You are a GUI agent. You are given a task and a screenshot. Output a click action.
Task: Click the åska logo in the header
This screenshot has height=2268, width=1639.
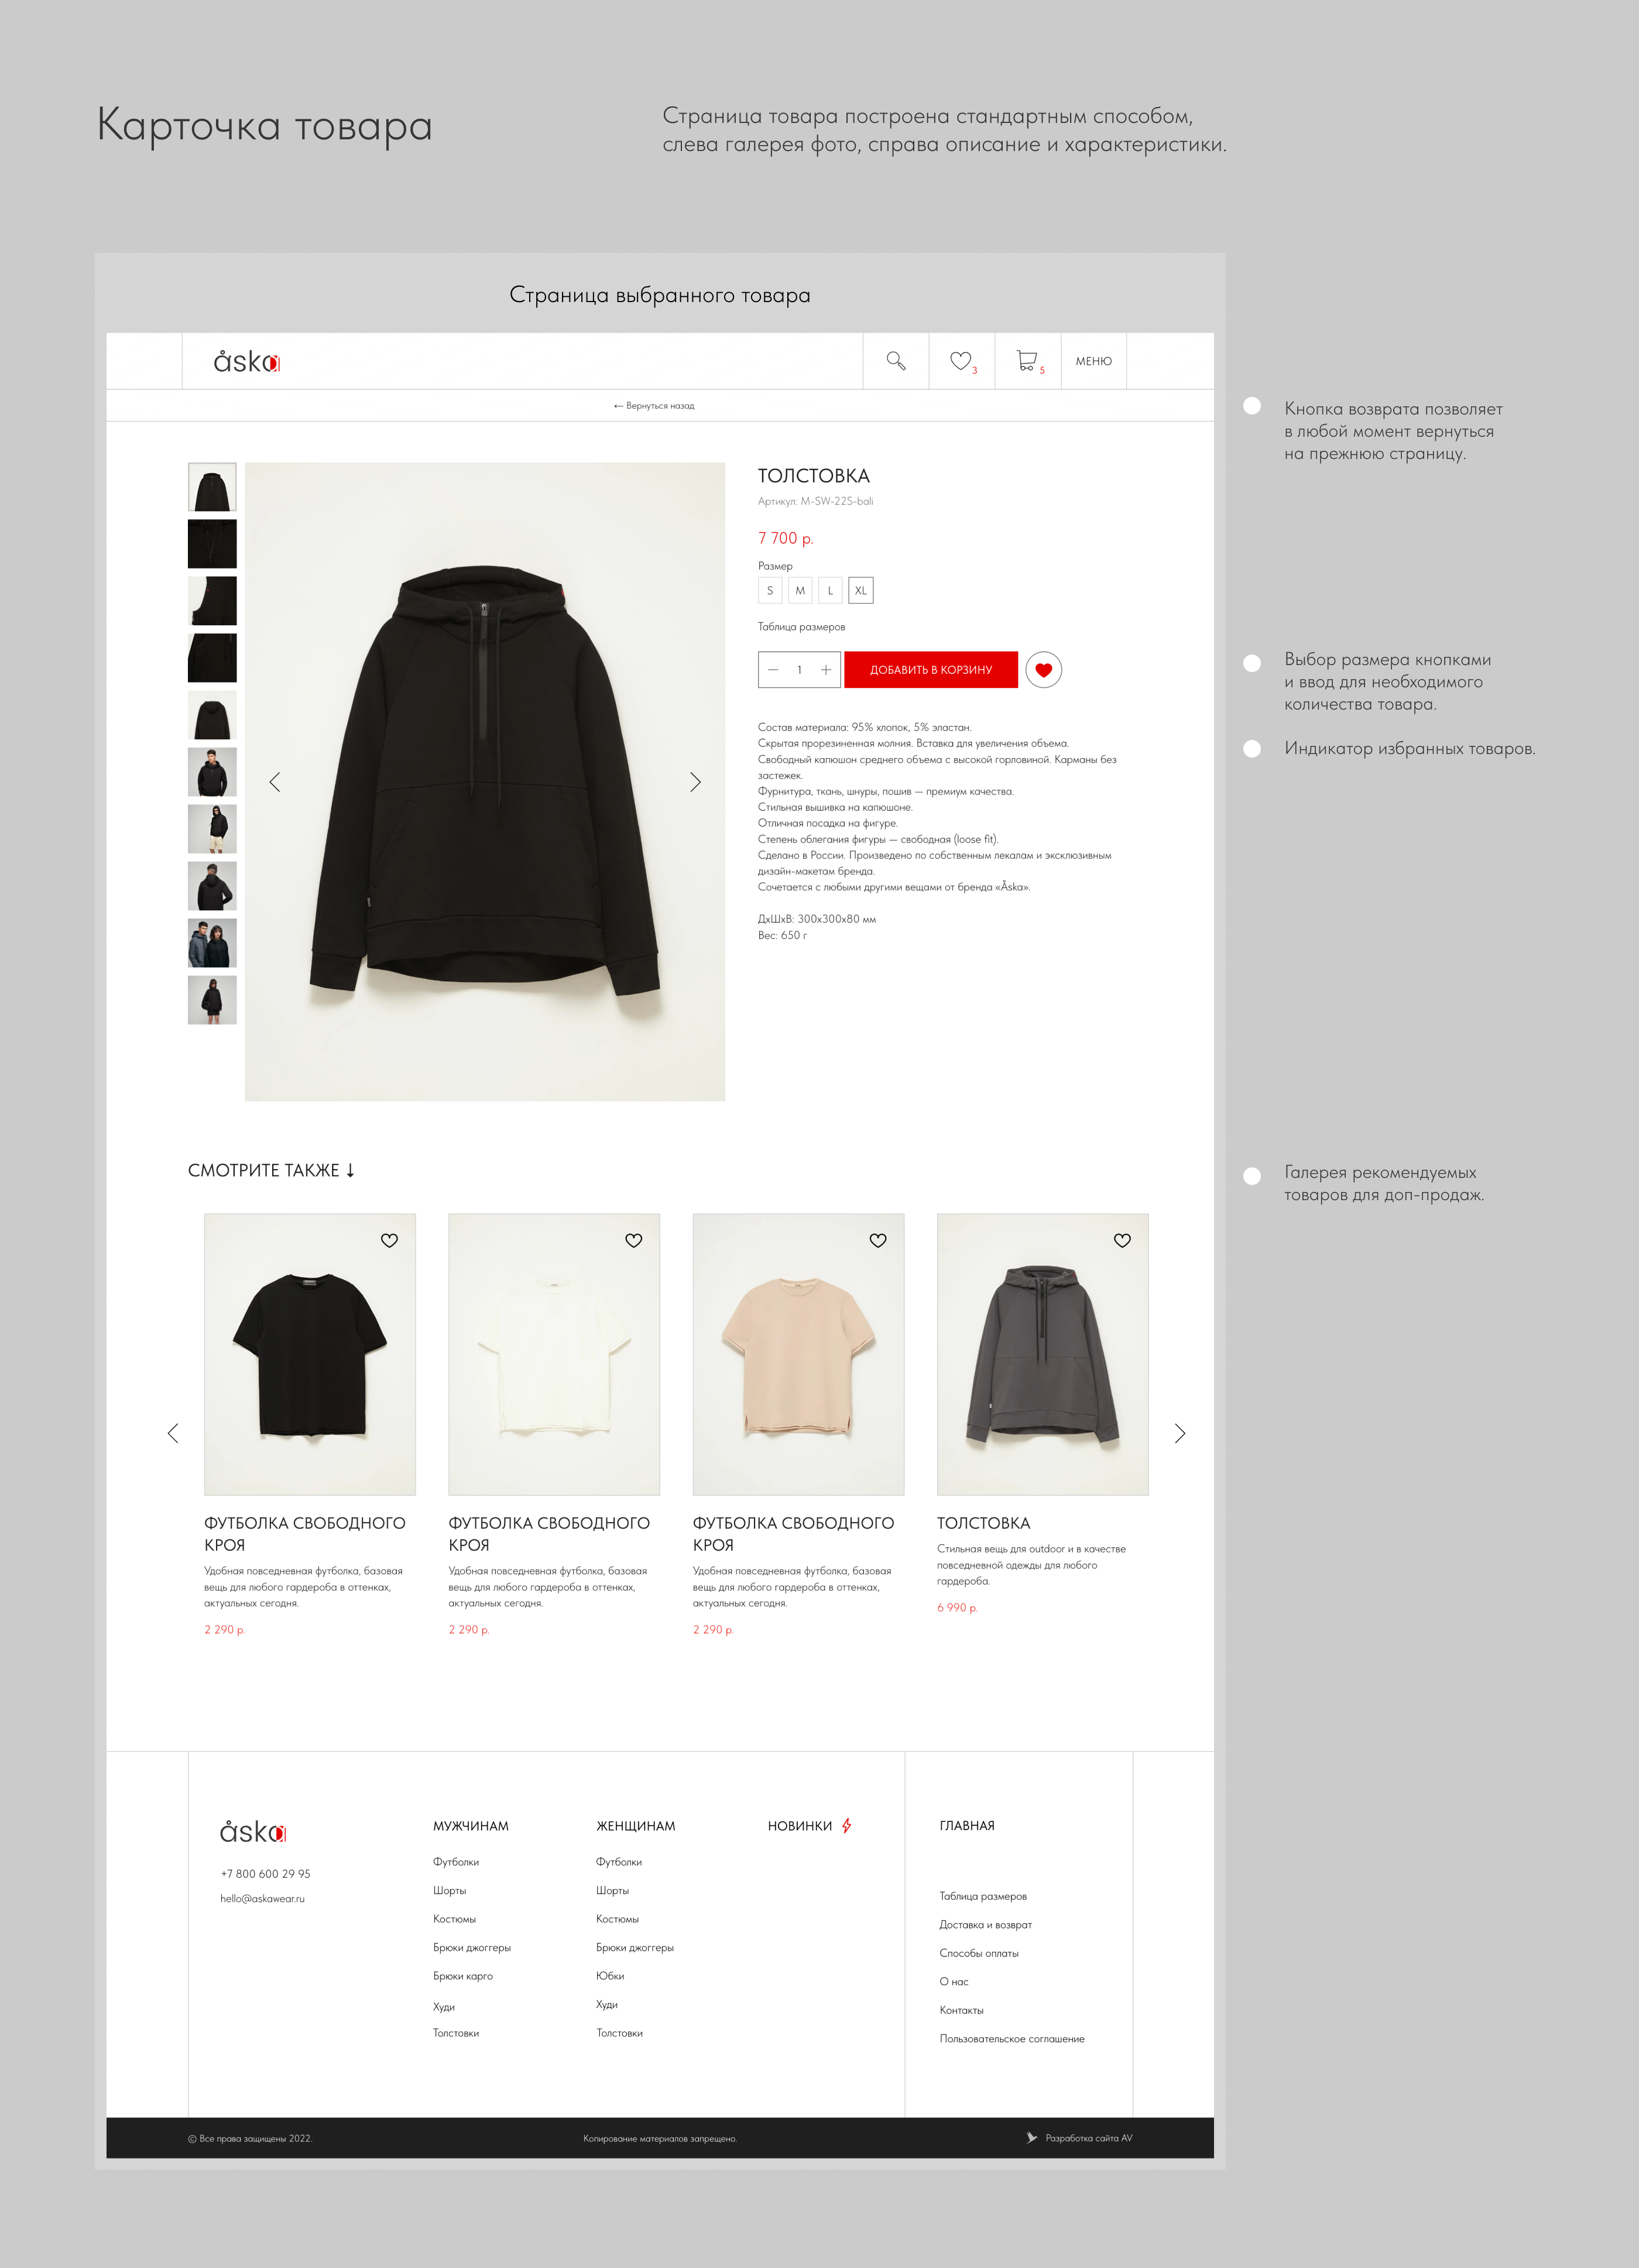pyautogui.click(x=247, y=361)
